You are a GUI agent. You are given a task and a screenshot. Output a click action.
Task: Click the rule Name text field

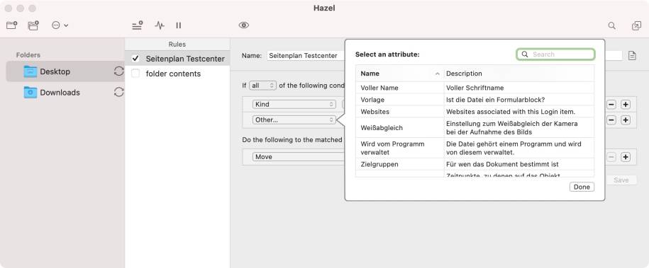point(306,55)
